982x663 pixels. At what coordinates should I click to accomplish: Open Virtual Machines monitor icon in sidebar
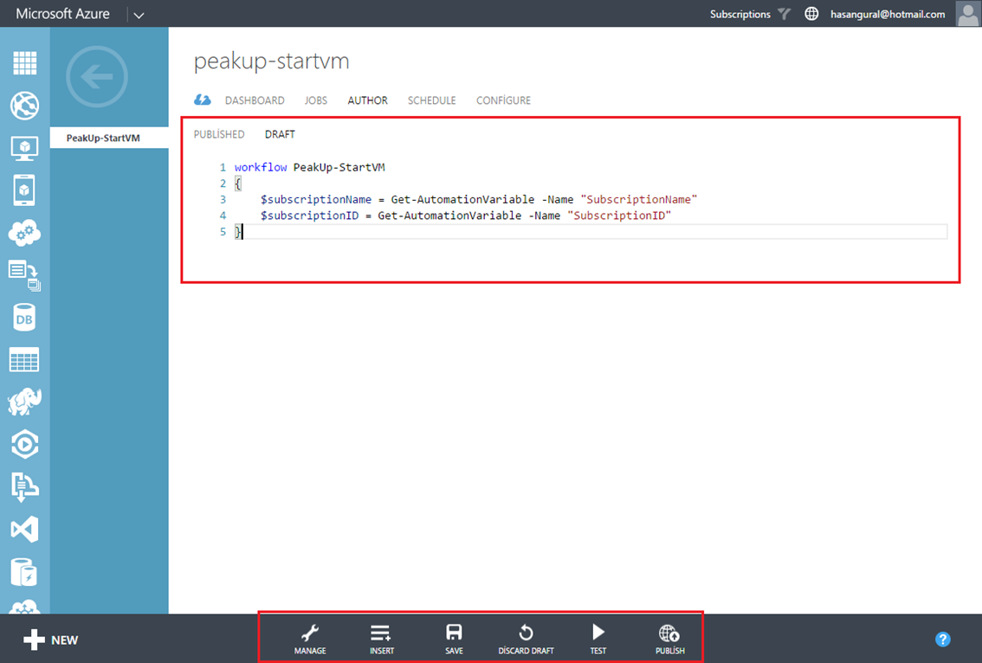(24, 148)
